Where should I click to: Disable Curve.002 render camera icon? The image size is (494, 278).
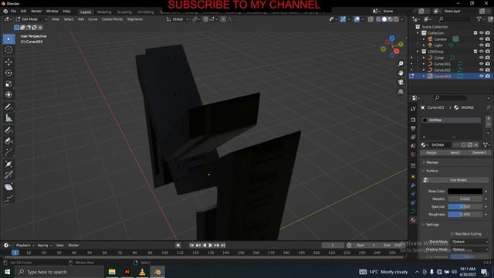coord(488,70)
